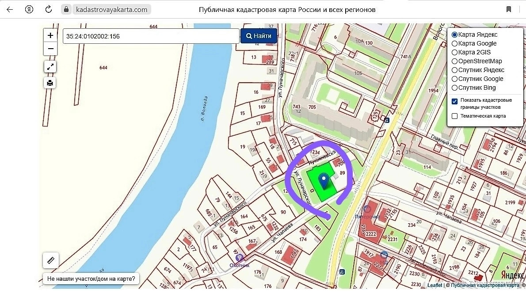The height and width of the screenshot is (294, 526).
Task: Click parcel label 1954
Action: click(434, 91)
